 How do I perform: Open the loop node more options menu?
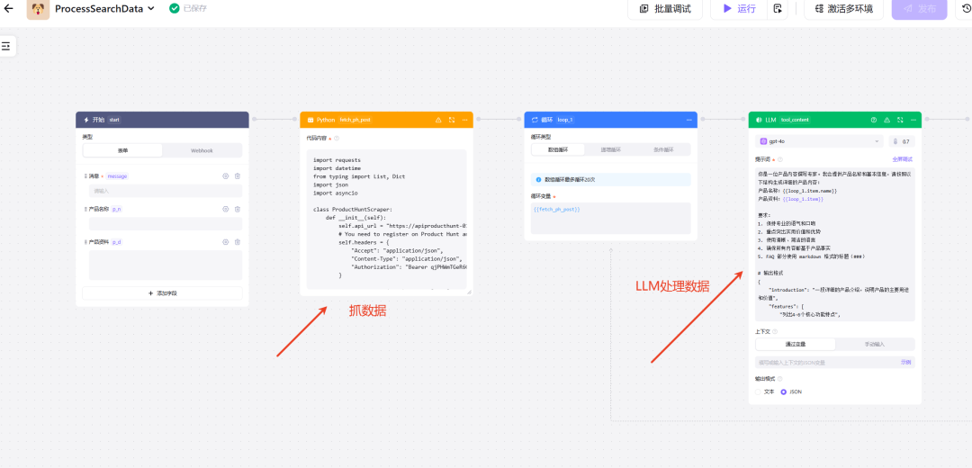pos(688,120)
